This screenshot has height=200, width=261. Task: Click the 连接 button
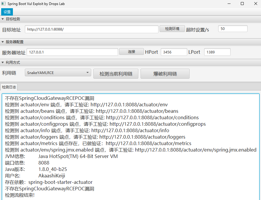coord(131,52)
